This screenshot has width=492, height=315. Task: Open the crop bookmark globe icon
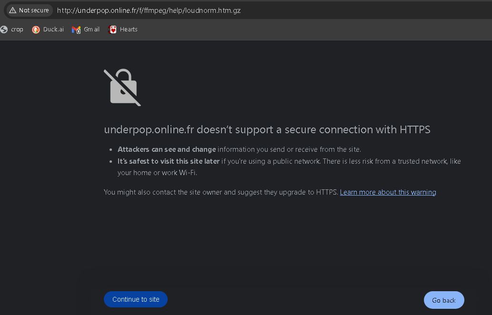pyautogui.click(x=4, y=30)
